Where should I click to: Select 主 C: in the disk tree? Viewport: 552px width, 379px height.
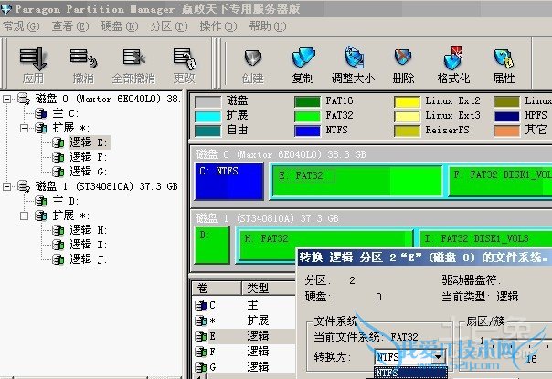click(x=66, y=113)
